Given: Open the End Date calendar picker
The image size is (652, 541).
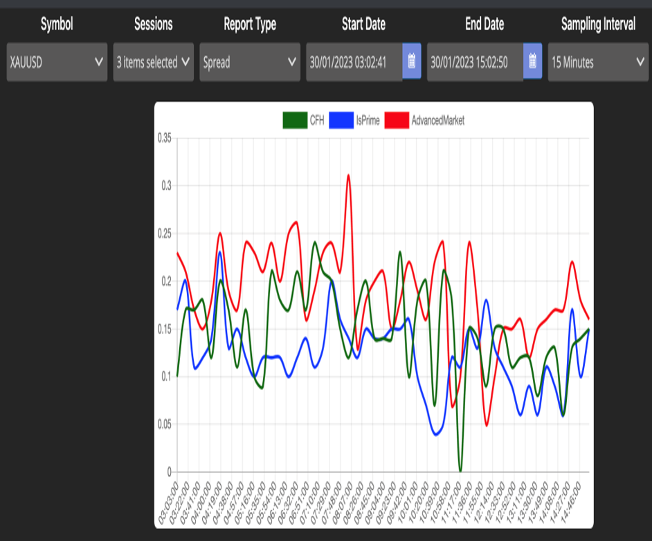Looking at the screenshot, I should (x=532, y=62).
